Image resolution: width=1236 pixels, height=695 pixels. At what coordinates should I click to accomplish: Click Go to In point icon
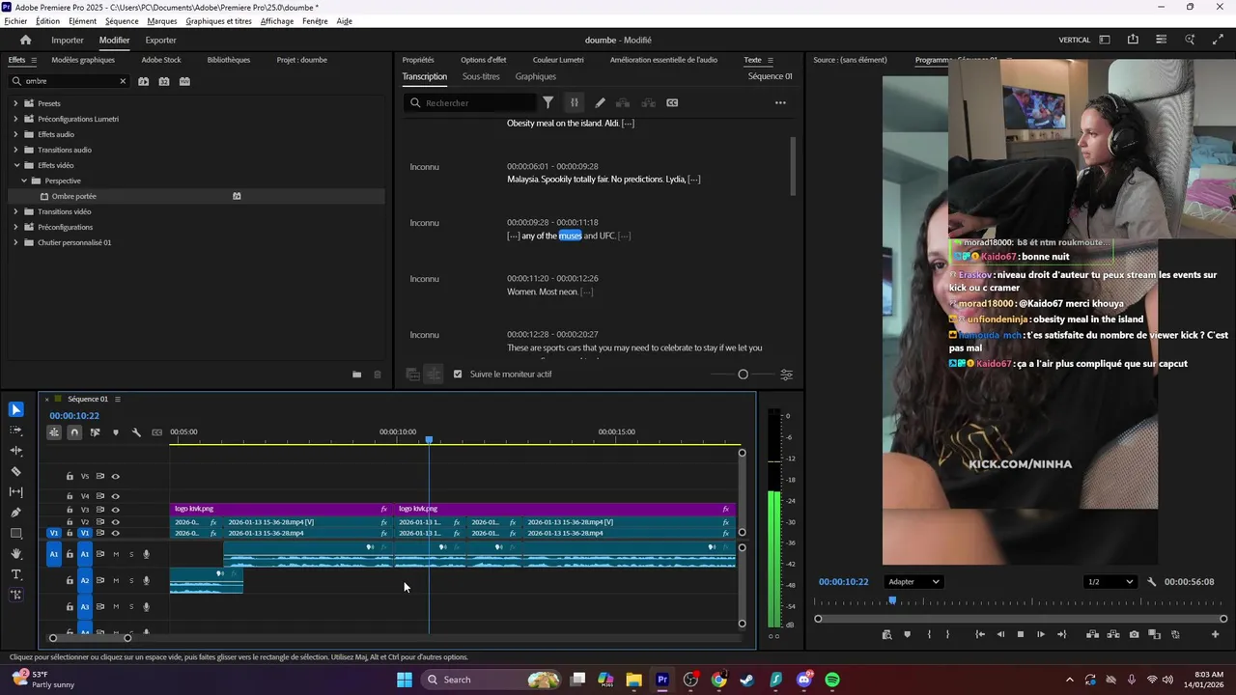tap(980, 634)
